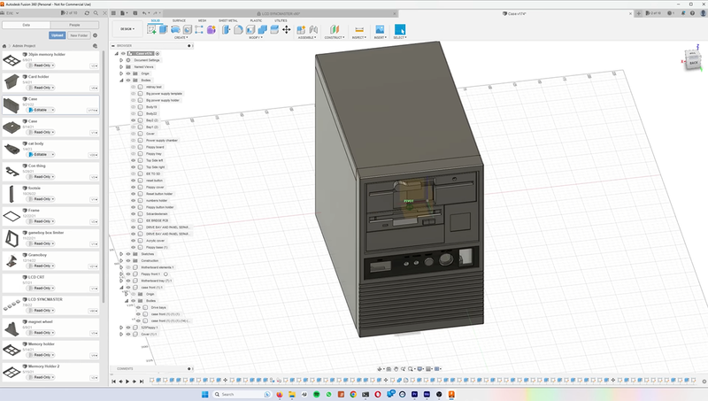Screen dimensions: 708x401
Task: Click the Measure ruler icon under Inspect
Action: coord(358,29)
